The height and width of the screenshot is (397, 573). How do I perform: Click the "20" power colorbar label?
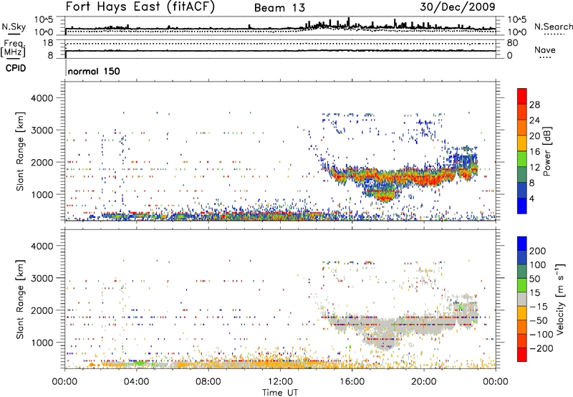tap(534, 136)
